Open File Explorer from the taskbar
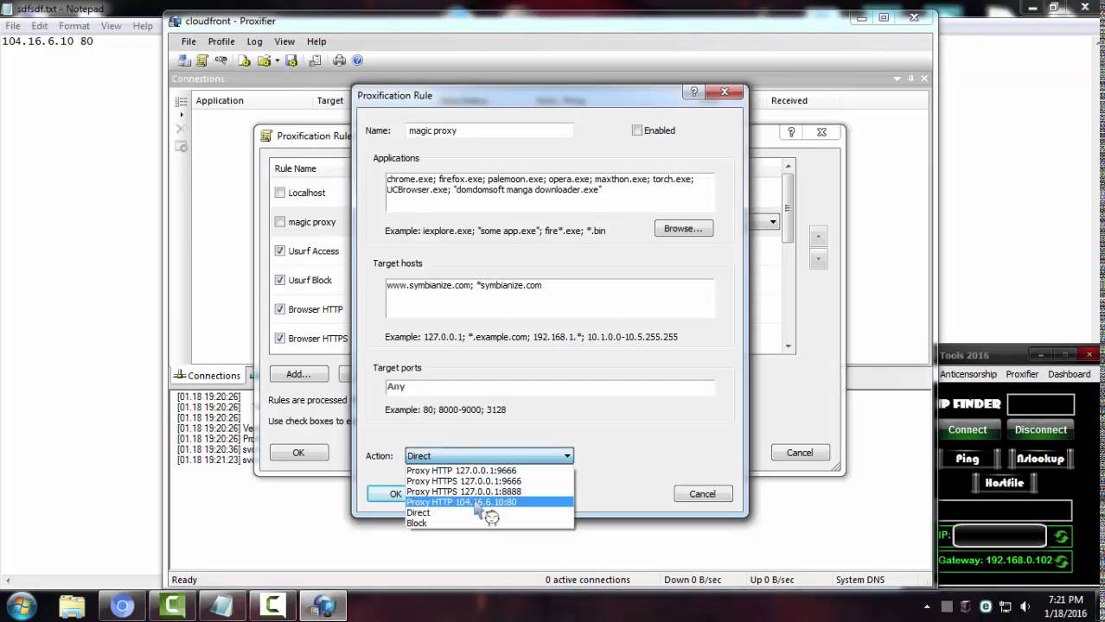Image resolution: width=1105 pixels, height=622 pixels. pos(72,606)
